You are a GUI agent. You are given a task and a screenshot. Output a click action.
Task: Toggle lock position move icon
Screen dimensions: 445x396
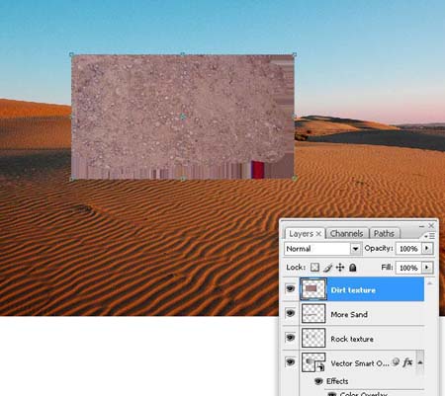click(340, 268)
